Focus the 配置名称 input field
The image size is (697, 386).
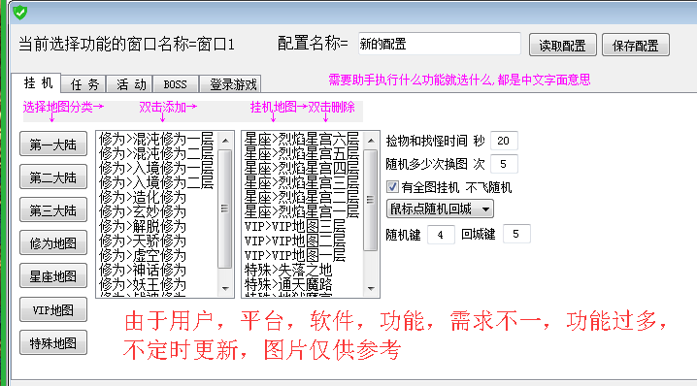pos(439,44)
